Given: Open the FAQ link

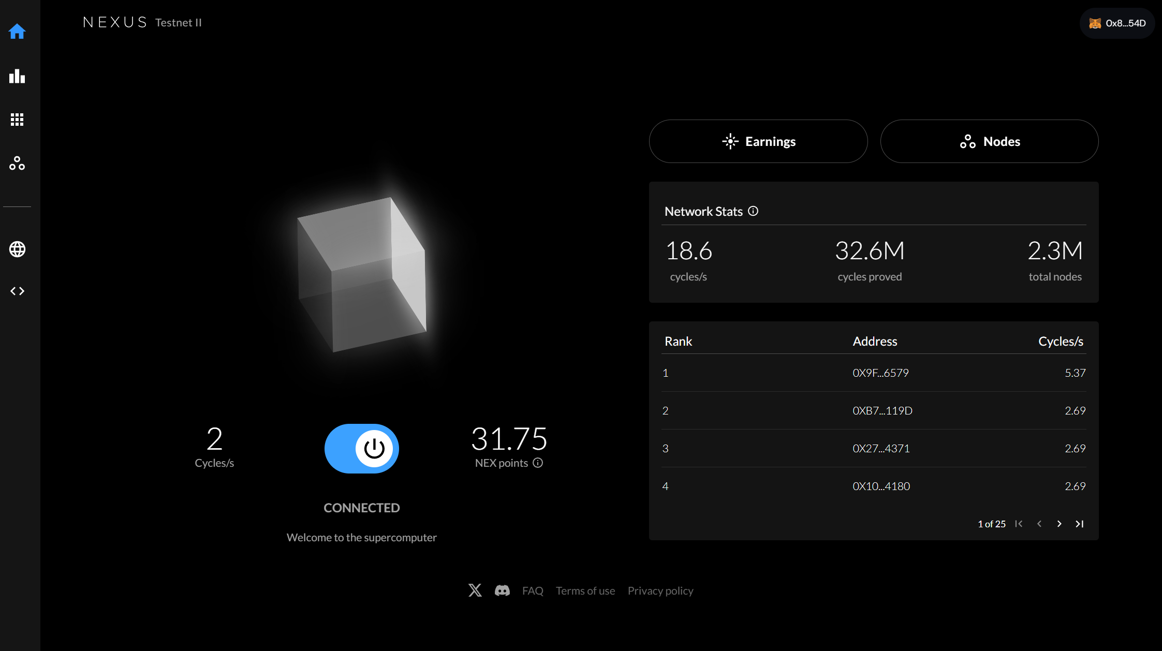Looking at the screenshot, I should pyautogui.click(x=532, y=590).
